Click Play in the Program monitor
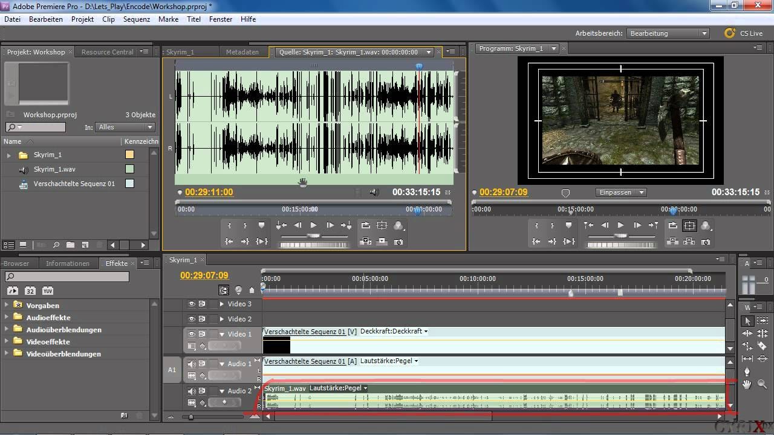 coord(620,225)
